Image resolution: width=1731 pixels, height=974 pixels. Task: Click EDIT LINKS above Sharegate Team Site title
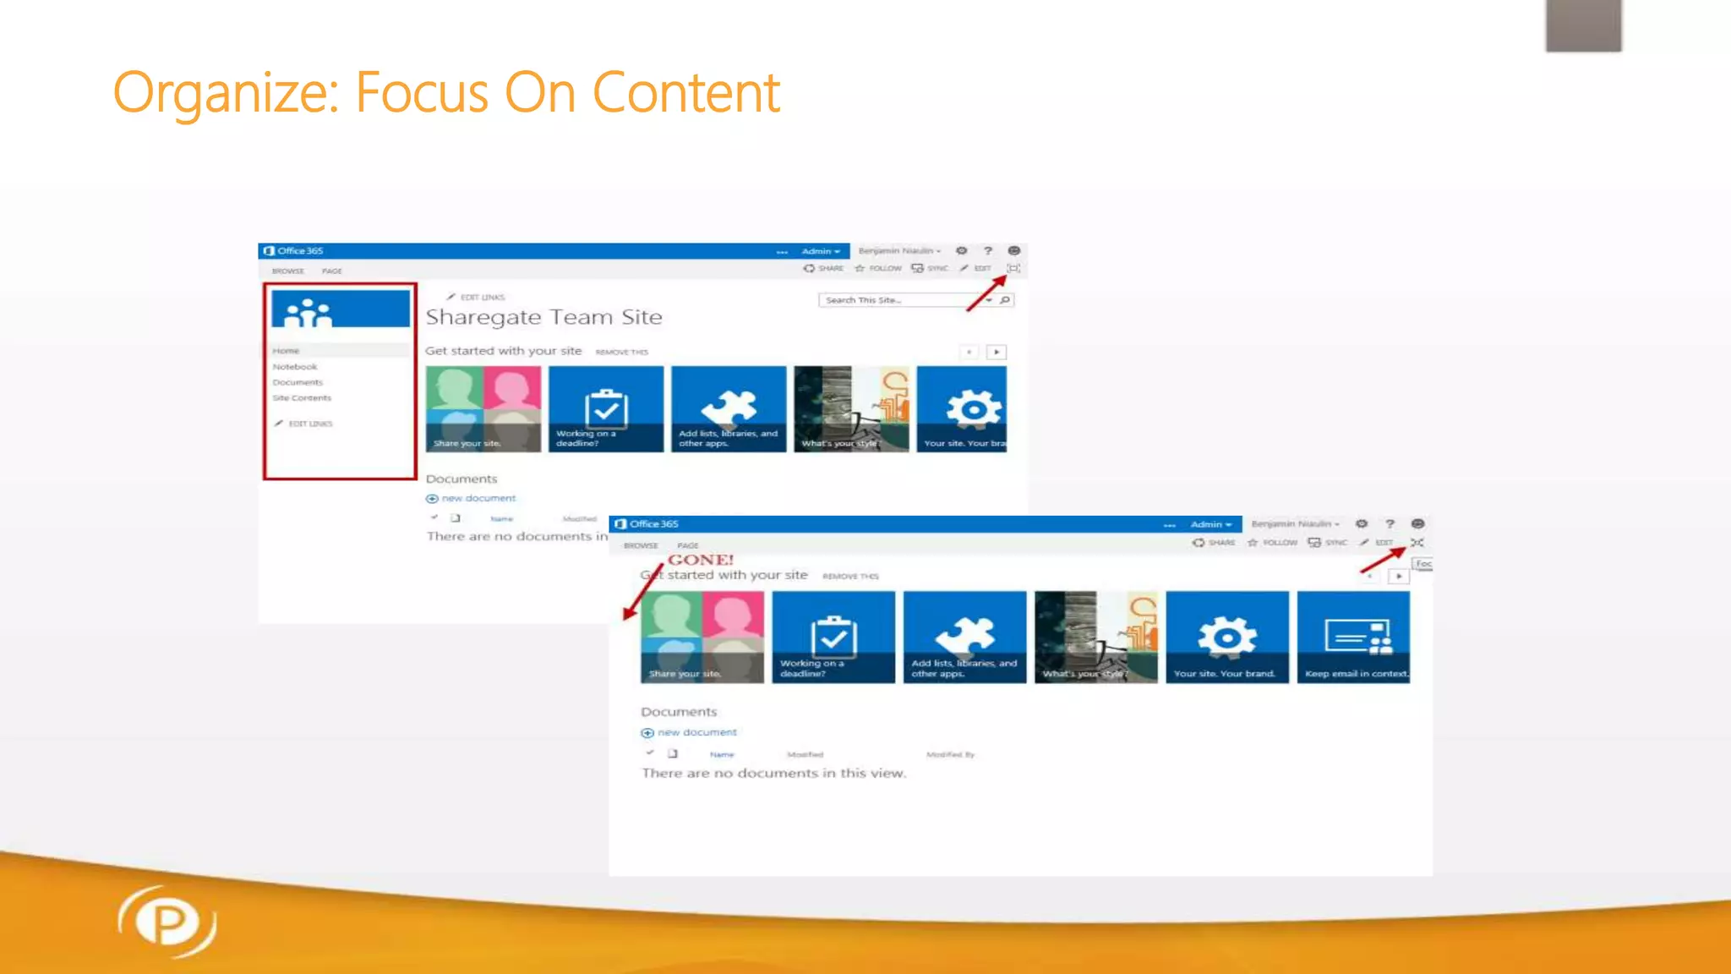(x=476, y=298)
